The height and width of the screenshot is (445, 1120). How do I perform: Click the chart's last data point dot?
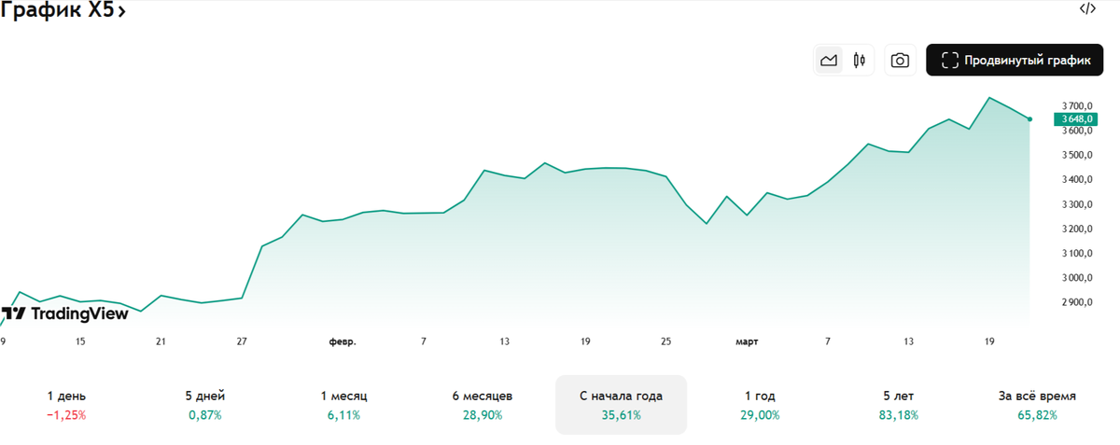click(x=1029, y=119)
